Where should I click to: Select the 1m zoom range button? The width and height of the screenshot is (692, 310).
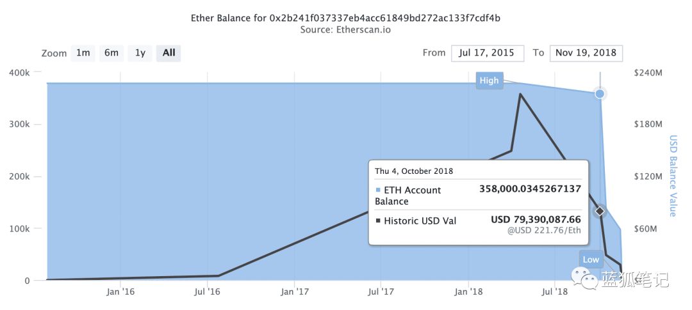point(83,53)
